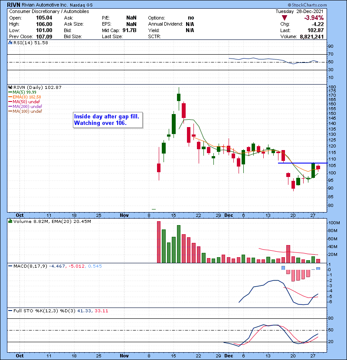Click the 100M volume axis label
347x360 pixels.
click(x=334, y=223)
